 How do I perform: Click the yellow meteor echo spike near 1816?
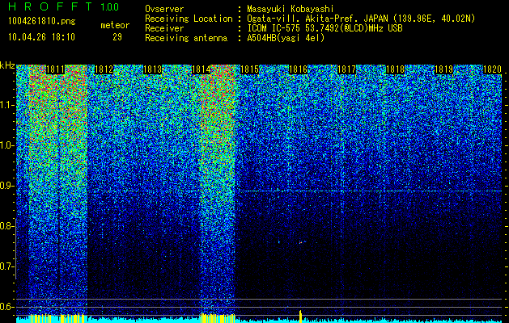click(x=300, y=317)
